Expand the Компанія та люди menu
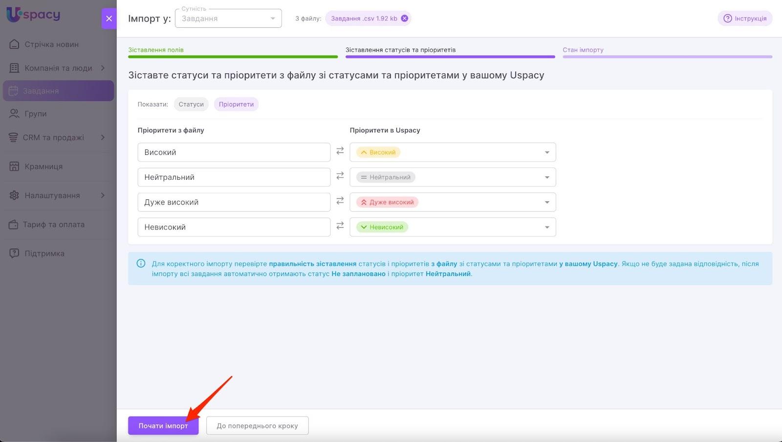Viewport: 782px width, 442px height. (x=58, y=68)
